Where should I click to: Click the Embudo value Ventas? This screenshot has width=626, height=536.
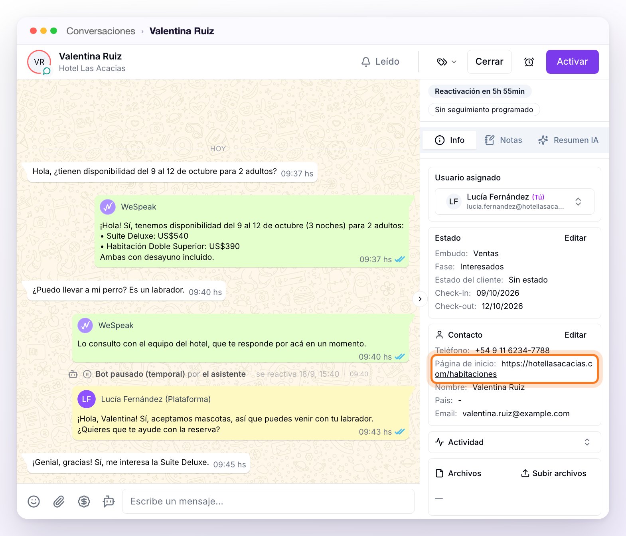[486, 253]
